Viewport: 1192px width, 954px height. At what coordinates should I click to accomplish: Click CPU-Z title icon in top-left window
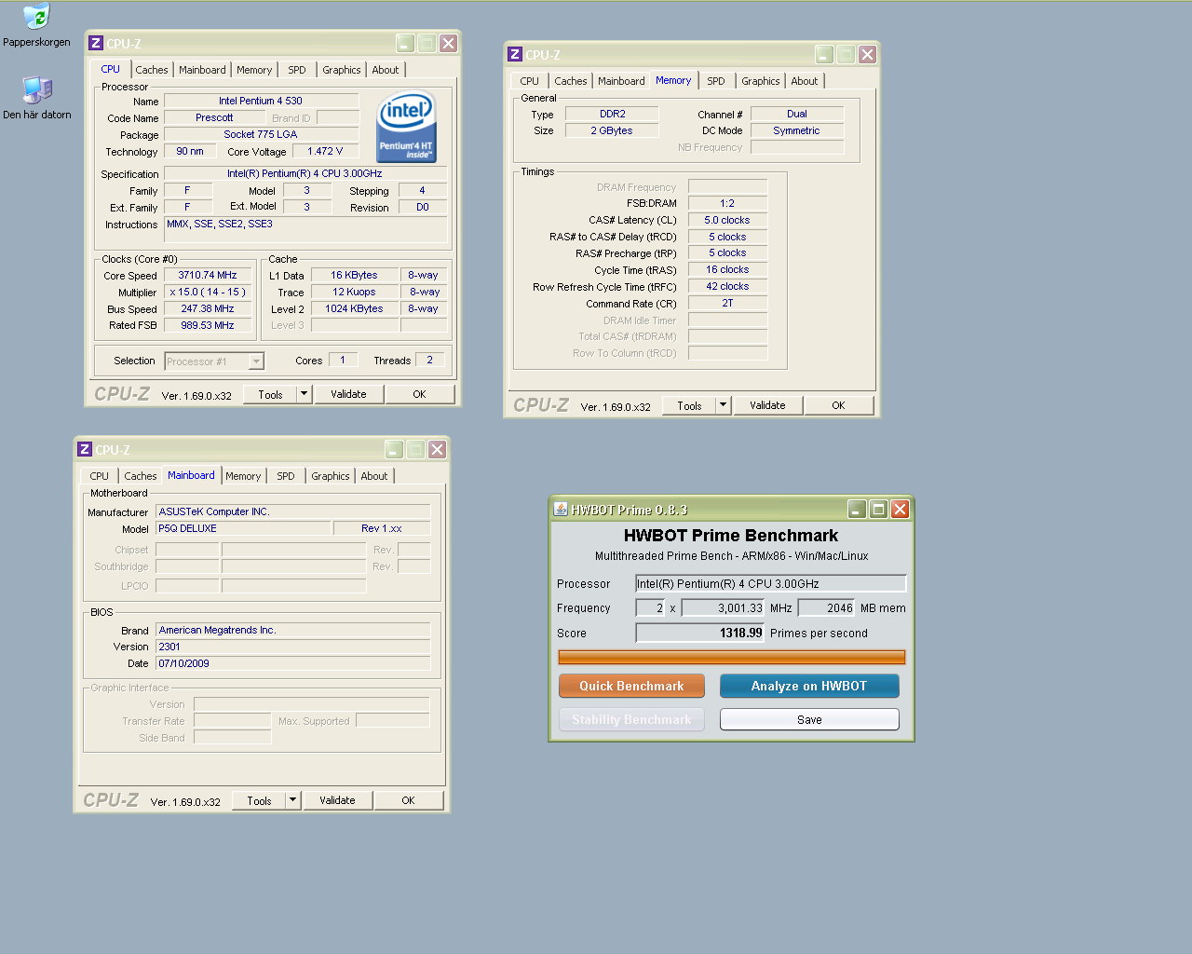95,43
